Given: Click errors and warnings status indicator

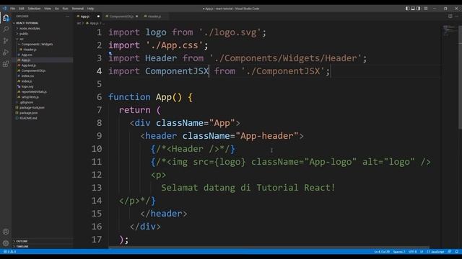Looking at the screenshot, I should [9, 252].
